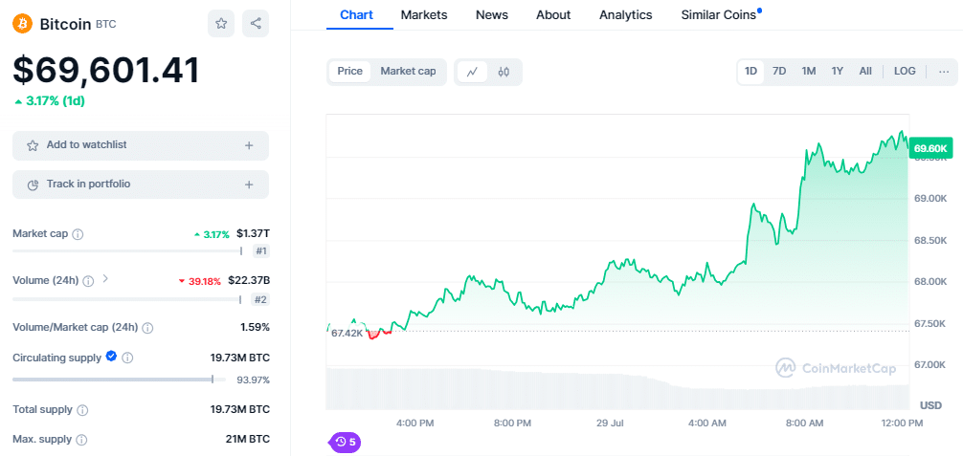
Task: Select the Market cap chart toggle
Action: 409,71
